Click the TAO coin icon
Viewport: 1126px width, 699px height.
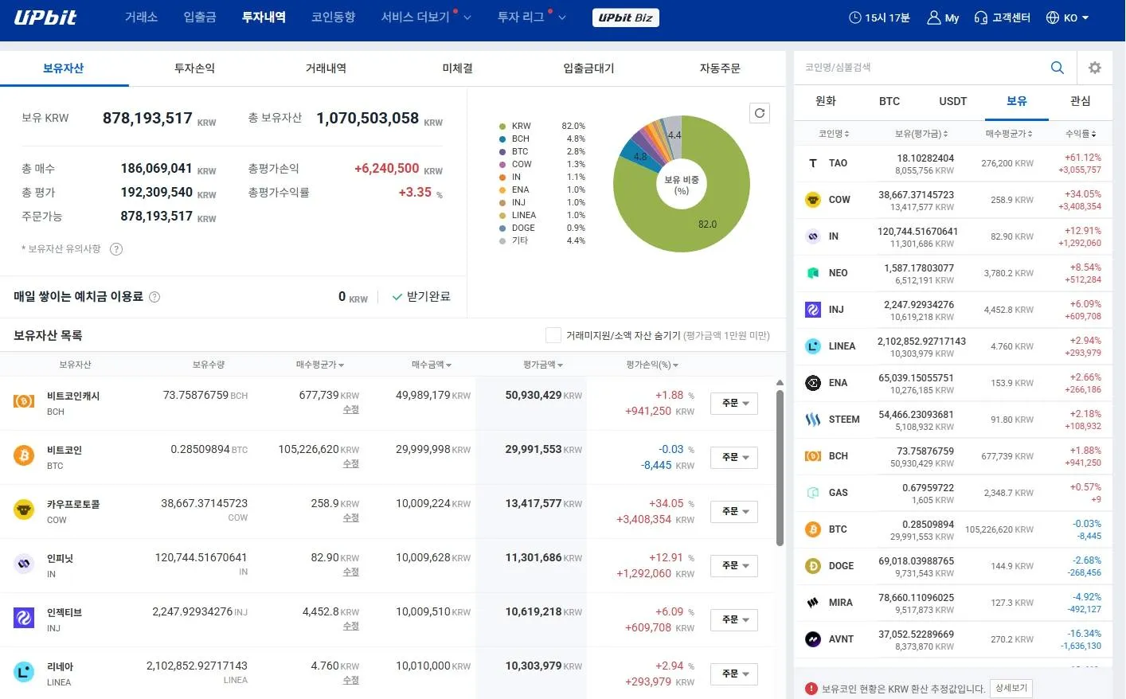pyautogui.click(x=813, y=163)
